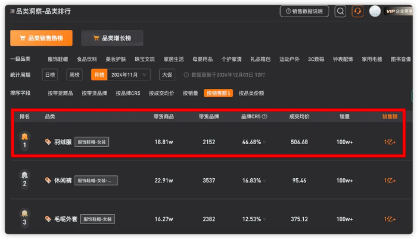Sort by 按品牌CR5
The image size is (417, 239).
pyautogui.click(x=128, y=93)
